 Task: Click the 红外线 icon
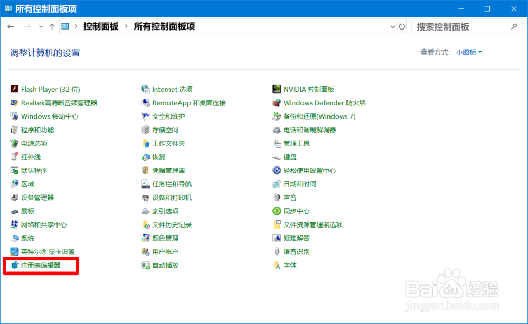[14, 157]
